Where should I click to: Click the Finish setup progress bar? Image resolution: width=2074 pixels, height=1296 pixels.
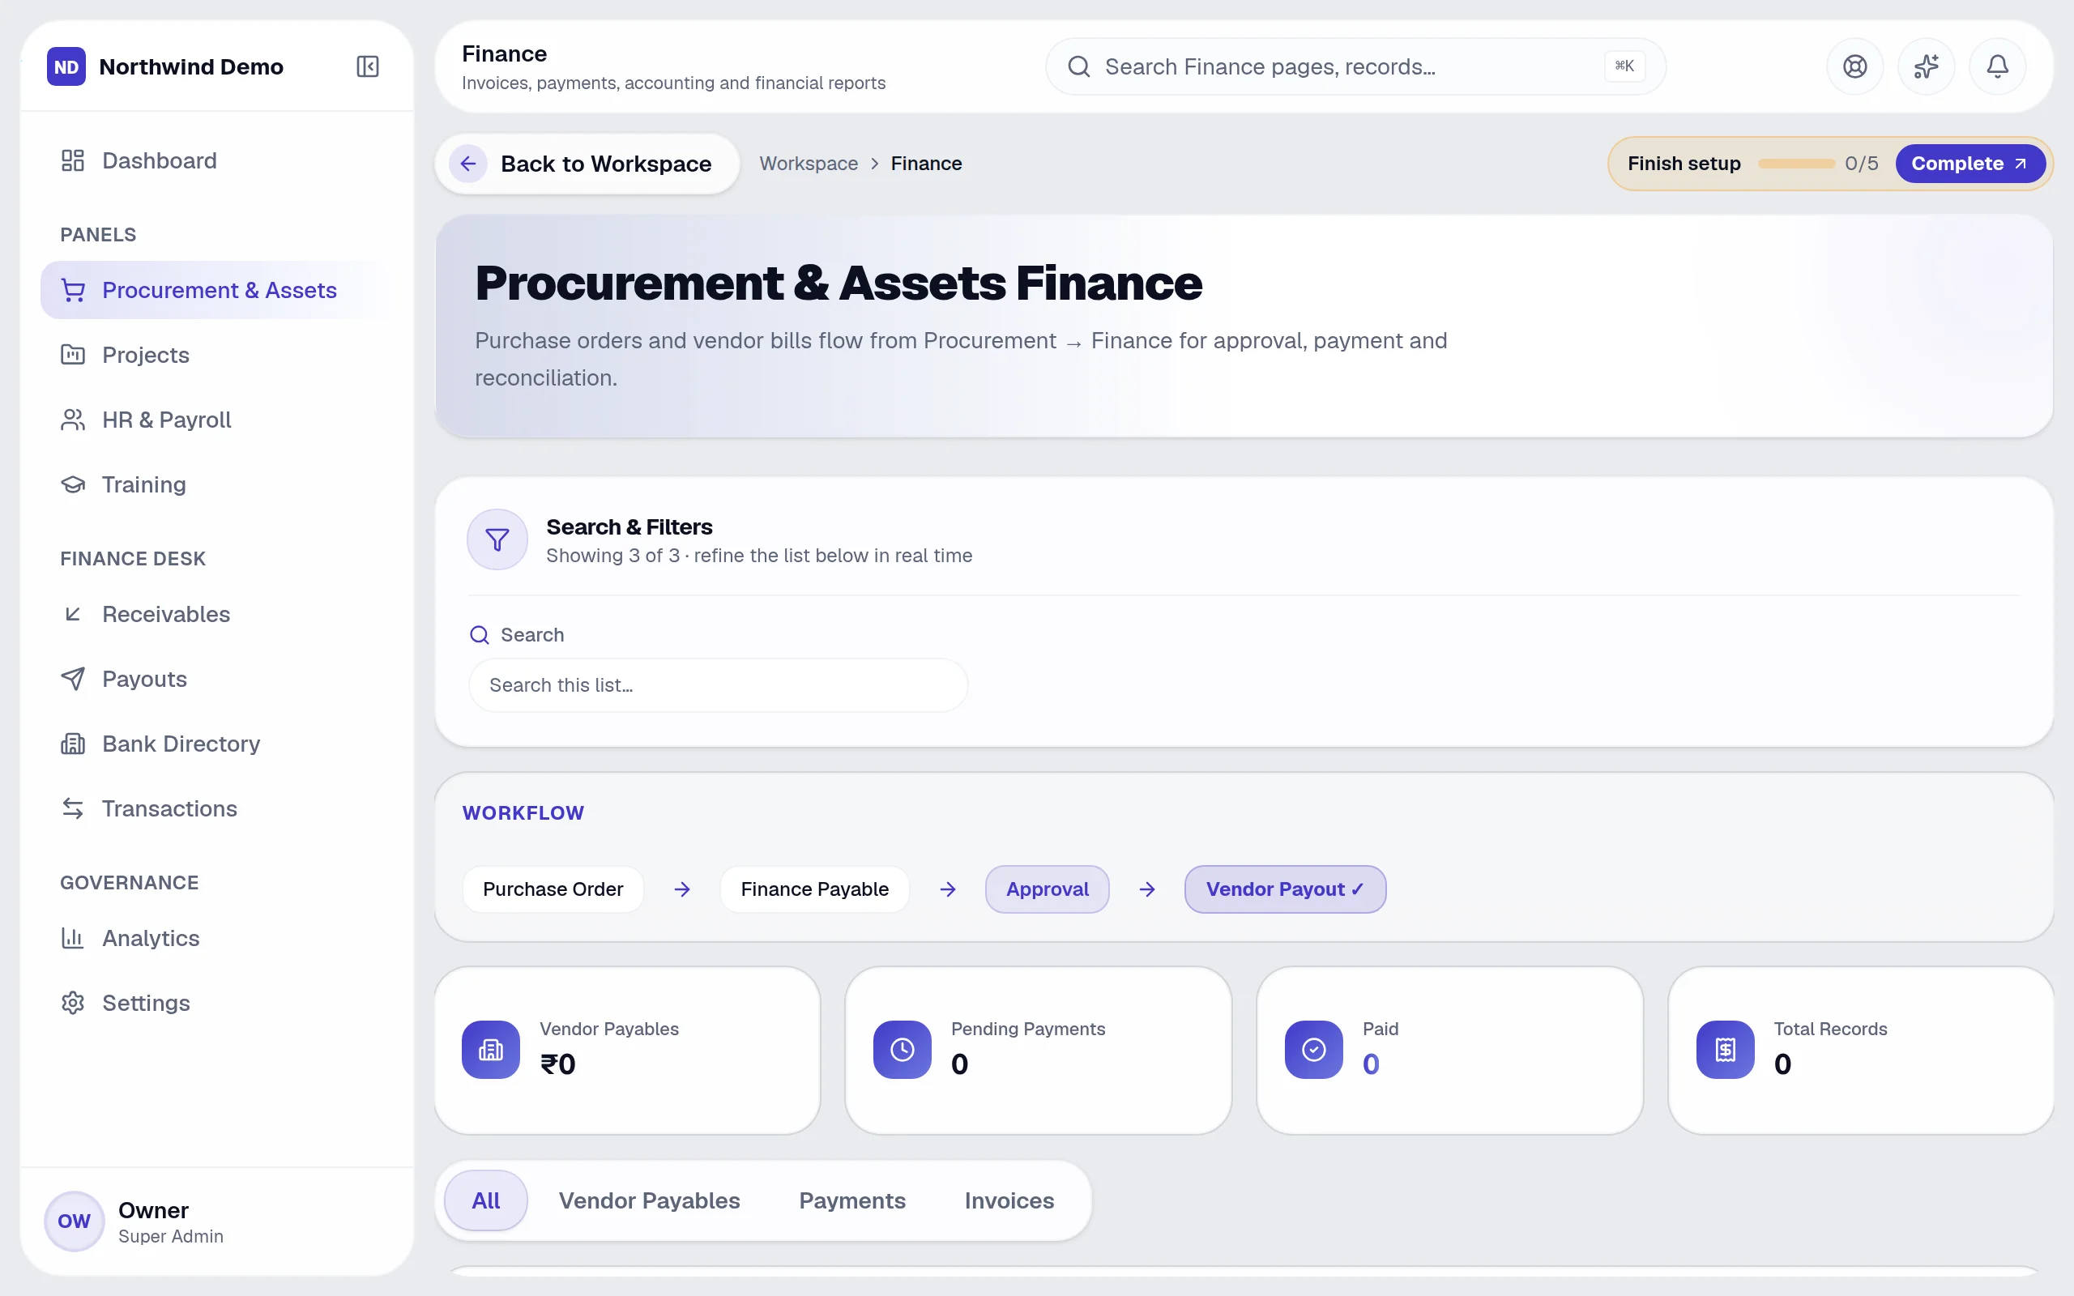point(1795,164)
